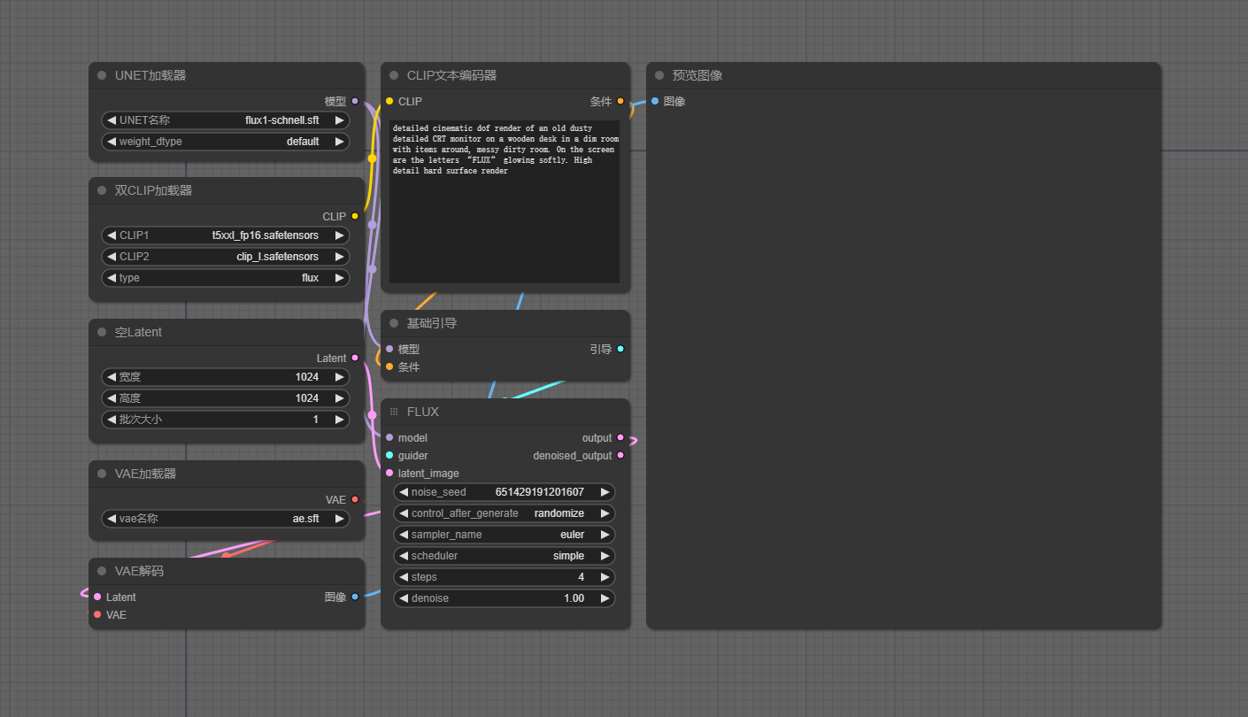The width and height of the screenshot is (1248, 717).
Task: Collapse the 基础引导 node via title dot
Action: point(394,323)
